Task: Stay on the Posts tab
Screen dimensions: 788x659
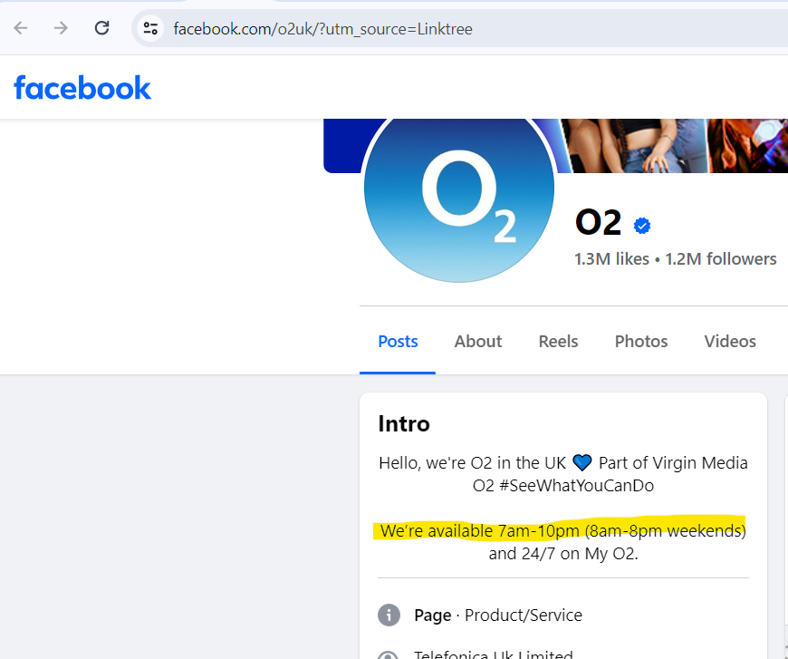Action: 398,341
